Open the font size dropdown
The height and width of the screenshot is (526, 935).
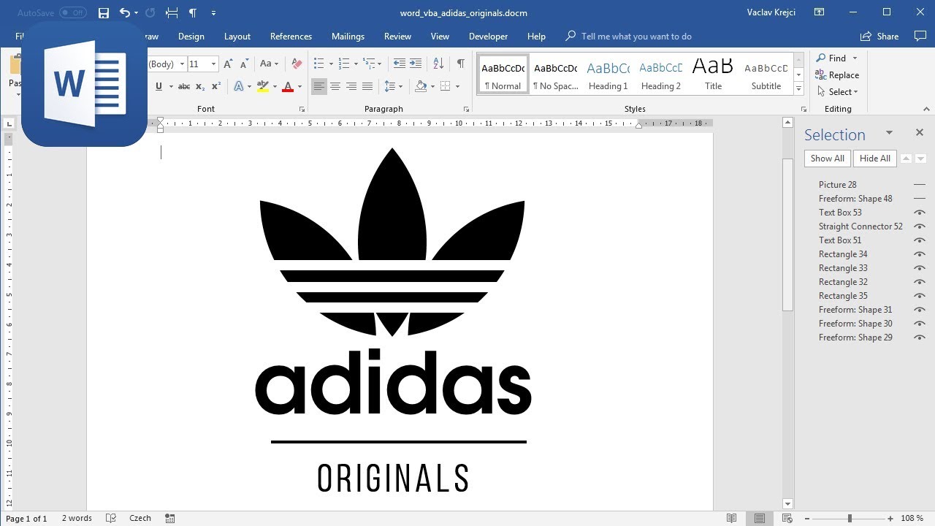(213, 64)
